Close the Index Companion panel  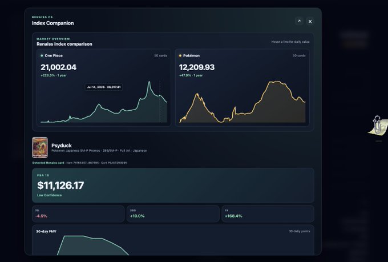[310, 22]
